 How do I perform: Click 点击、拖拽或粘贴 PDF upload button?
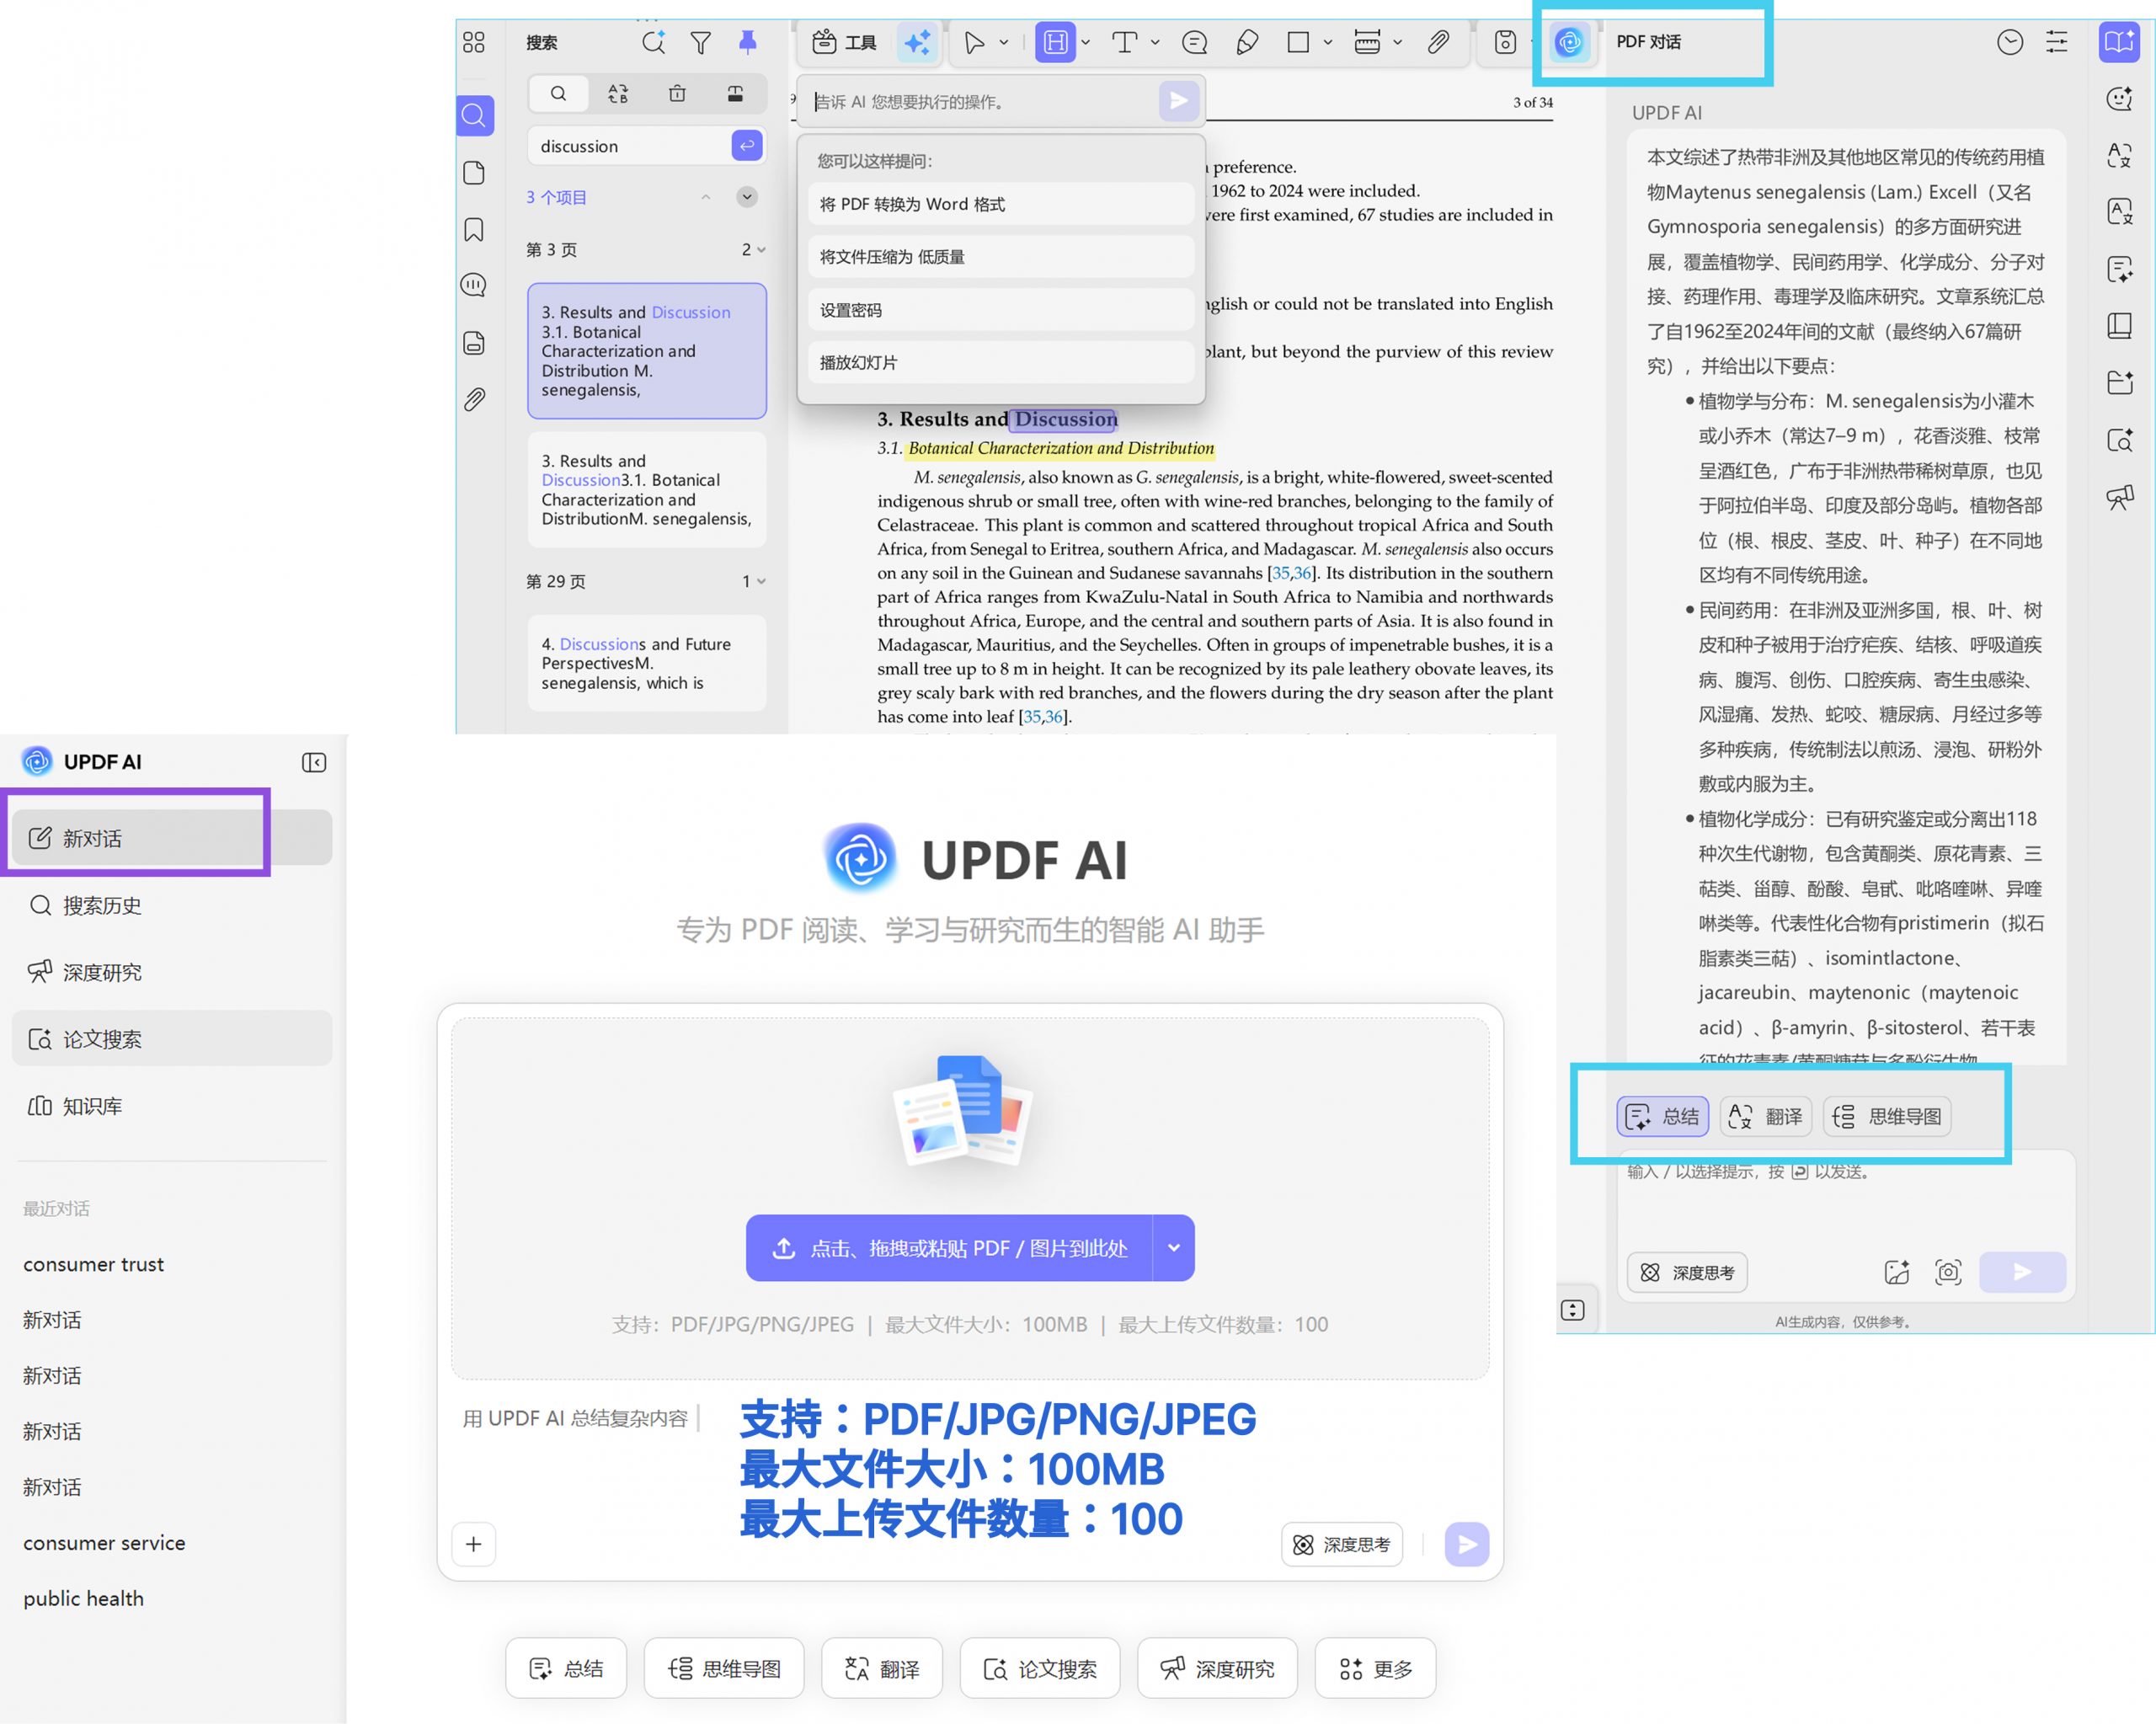click(949, 1248)
